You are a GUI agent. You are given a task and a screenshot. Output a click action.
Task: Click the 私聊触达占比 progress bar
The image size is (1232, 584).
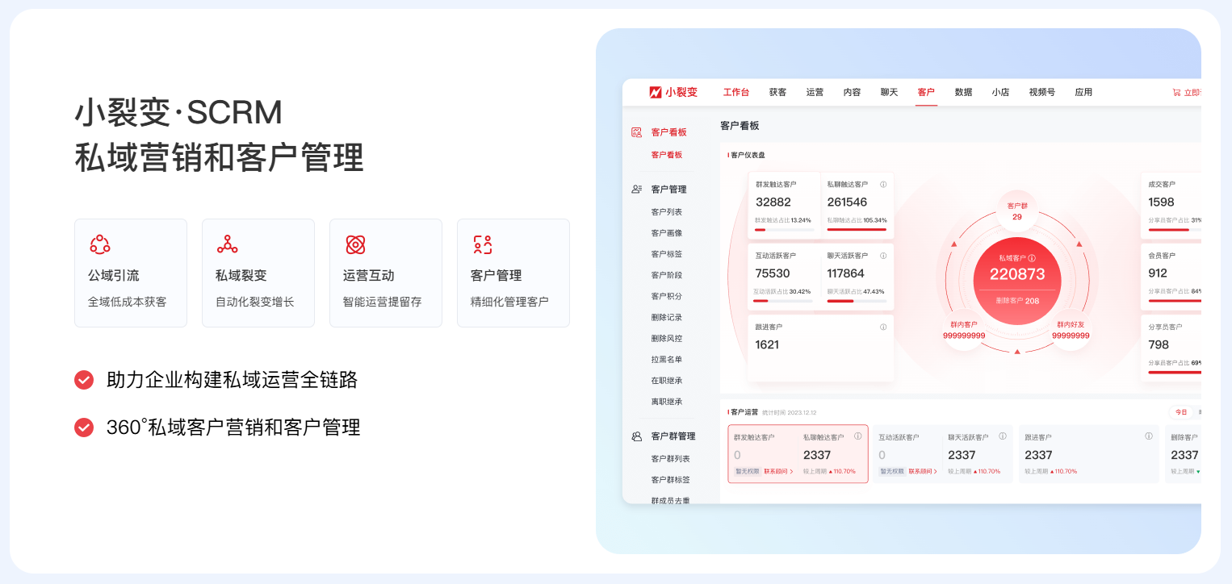[x=857, y=230]
